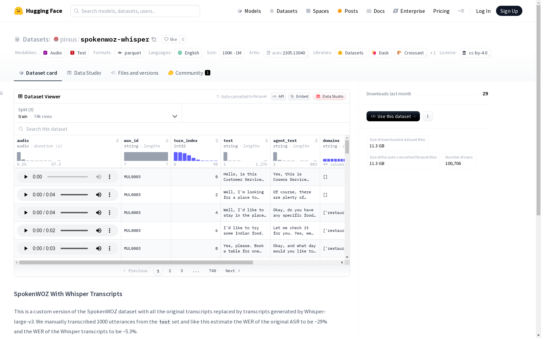Play audio for turn index 6 row

coord(26,231)
